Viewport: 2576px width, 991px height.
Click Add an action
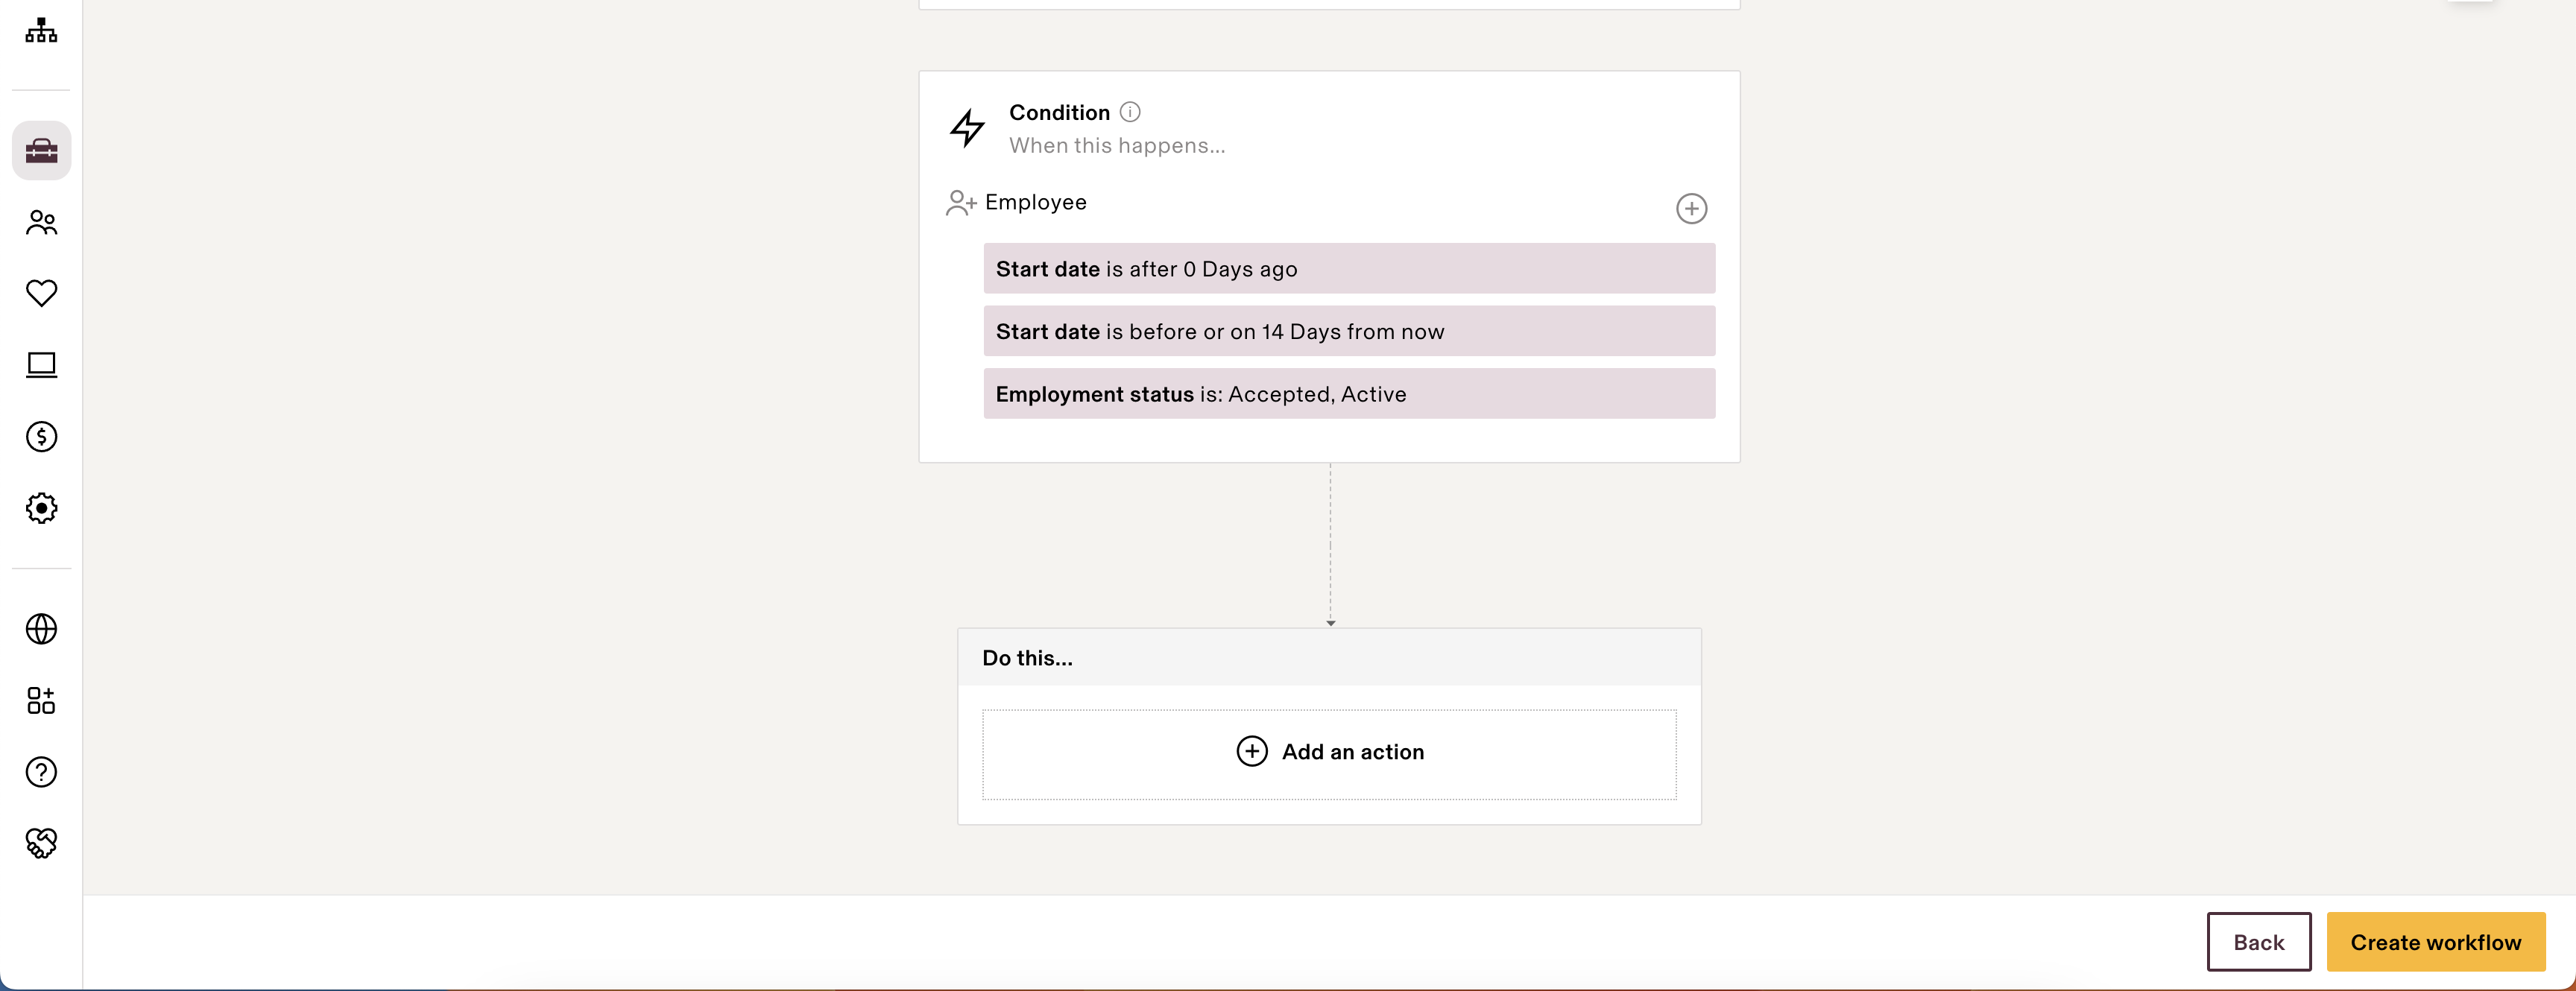[x=1330, y=752]
